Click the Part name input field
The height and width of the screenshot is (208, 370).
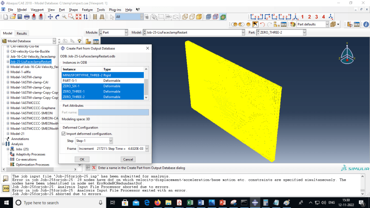click(x=113, y=112)
